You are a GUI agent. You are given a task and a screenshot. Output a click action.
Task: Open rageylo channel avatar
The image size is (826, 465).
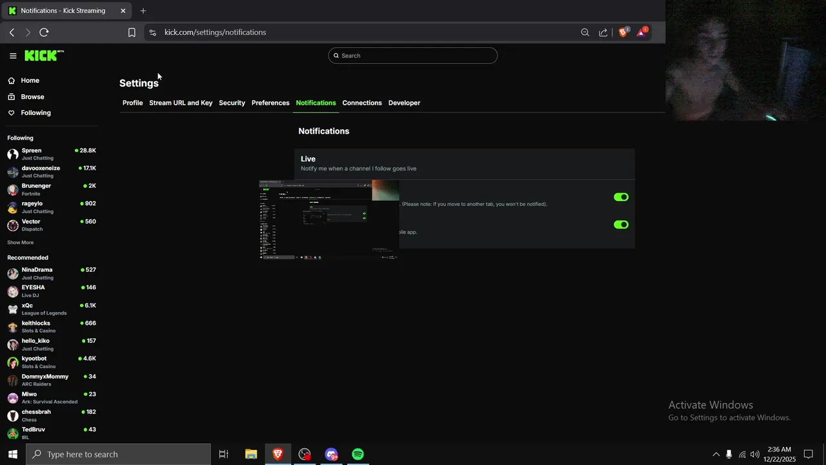click(13, 207)
